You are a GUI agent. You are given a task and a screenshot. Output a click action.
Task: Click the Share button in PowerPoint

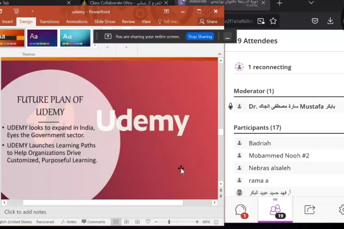209,22
